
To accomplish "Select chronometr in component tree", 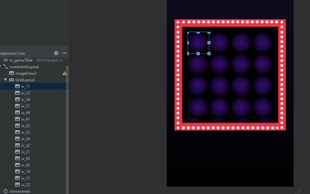I will (x=20, y=191).
